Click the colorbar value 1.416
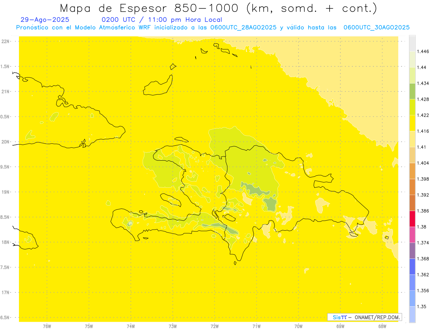This screenshot has width=429, height=331. point(423,131)
